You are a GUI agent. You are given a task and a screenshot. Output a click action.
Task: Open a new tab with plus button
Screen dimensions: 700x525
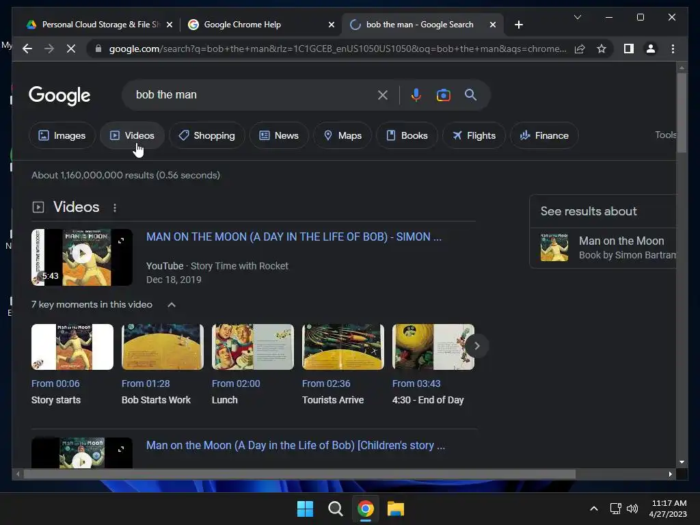tap(518, 25)
